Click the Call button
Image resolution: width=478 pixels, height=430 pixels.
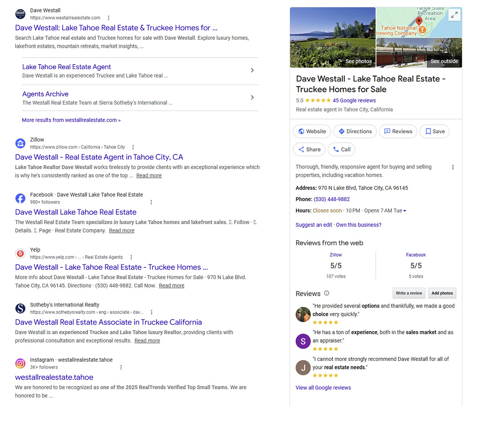pyautogui.click(x=341, y=149)
